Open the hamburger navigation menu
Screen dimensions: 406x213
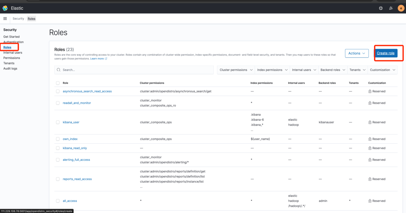(x=5, y=19)
